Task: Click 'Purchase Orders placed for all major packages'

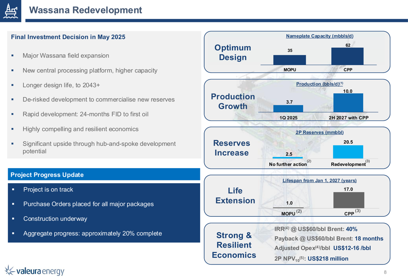Action: pyautogui.click(x=89, y=204)
